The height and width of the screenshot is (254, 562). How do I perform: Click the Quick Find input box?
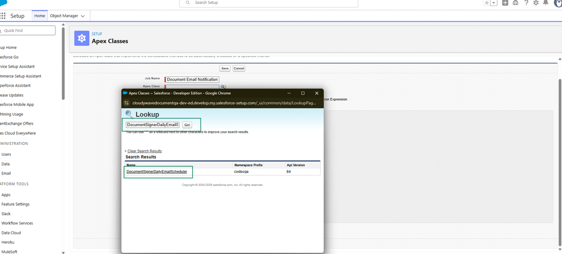(27, 31)
